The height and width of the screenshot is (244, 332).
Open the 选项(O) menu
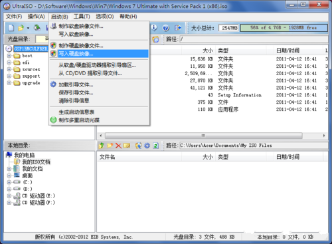click(x=105, y=17)
